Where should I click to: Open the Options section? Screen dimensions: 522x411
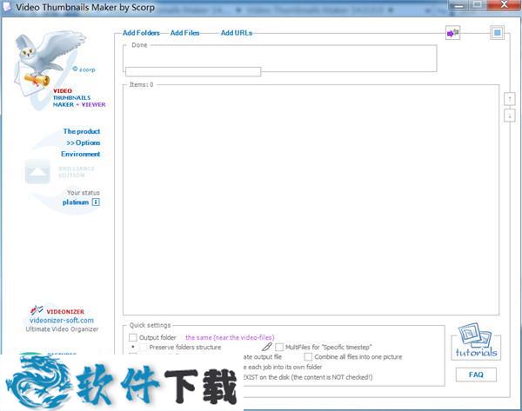point(84,143)
